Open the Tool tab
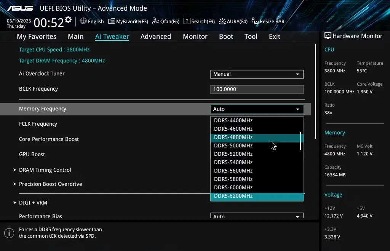 (x=251, y=37)
